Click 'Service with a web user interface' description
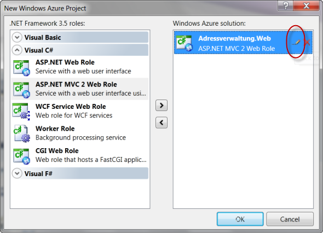This screenshot has height=233, width=323. coord(83,71)
